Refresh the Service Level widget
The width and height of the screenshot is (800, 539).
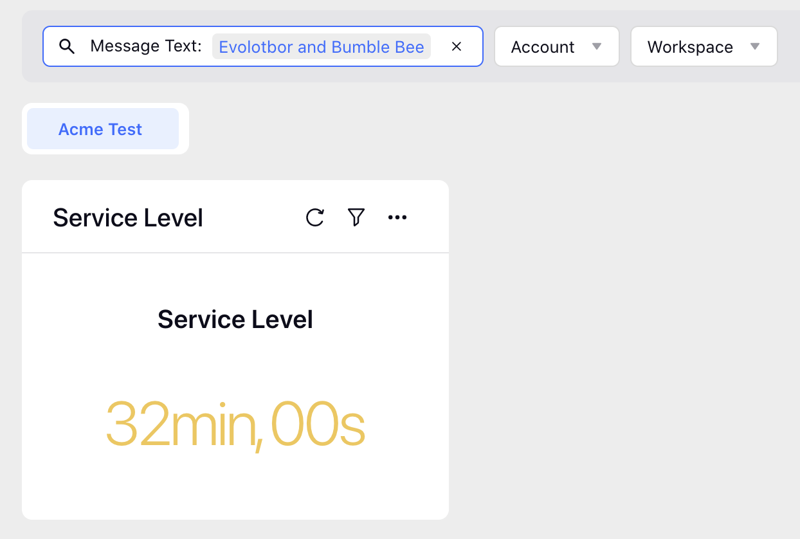click(x=315, y=217)
